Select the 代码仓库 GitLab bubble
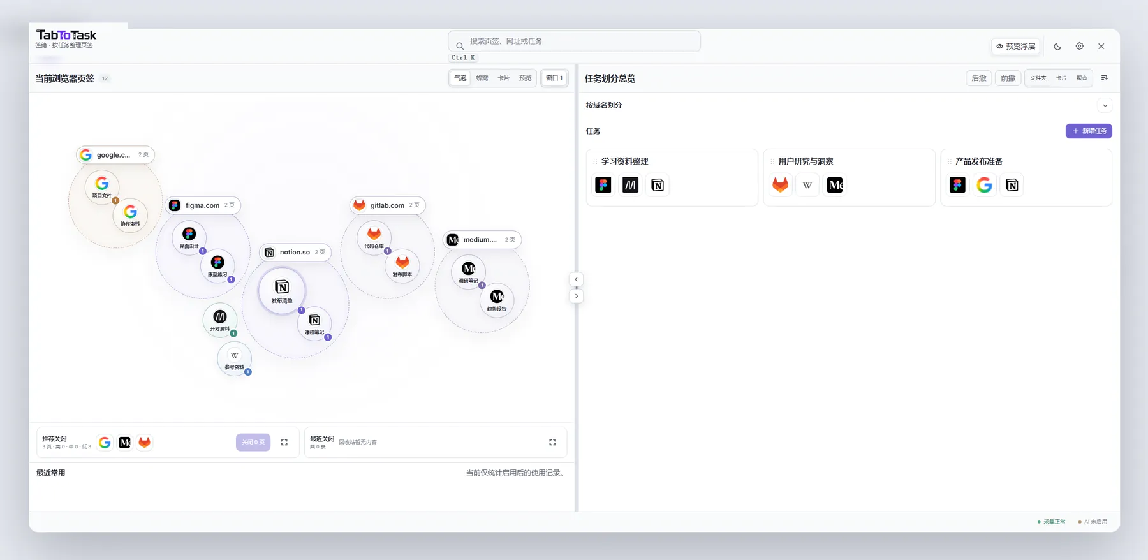The width and height of the screenshot is (1148, 560). click(x=374, y=237)
